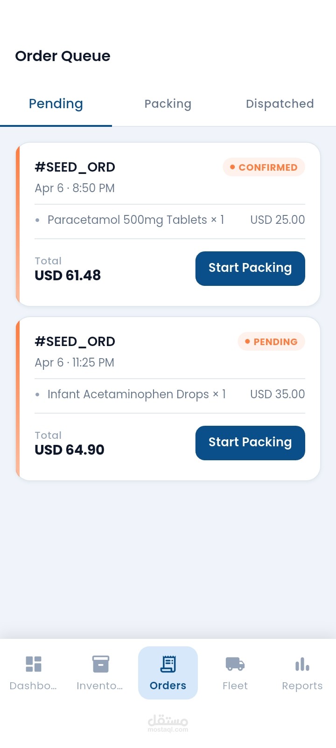Tap the Reports bar chart icon
The image size is (336, 748).
[x=302, y=664]
